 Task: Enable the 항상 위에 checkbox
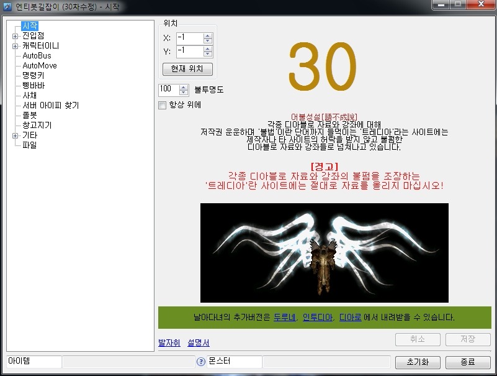[x=162, y=105]
